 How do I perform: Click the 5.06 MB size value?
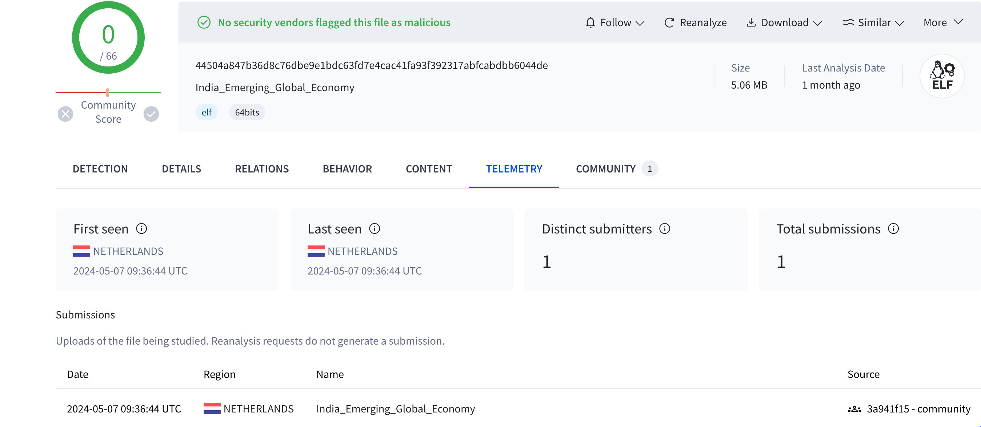[x=749, y=85]
